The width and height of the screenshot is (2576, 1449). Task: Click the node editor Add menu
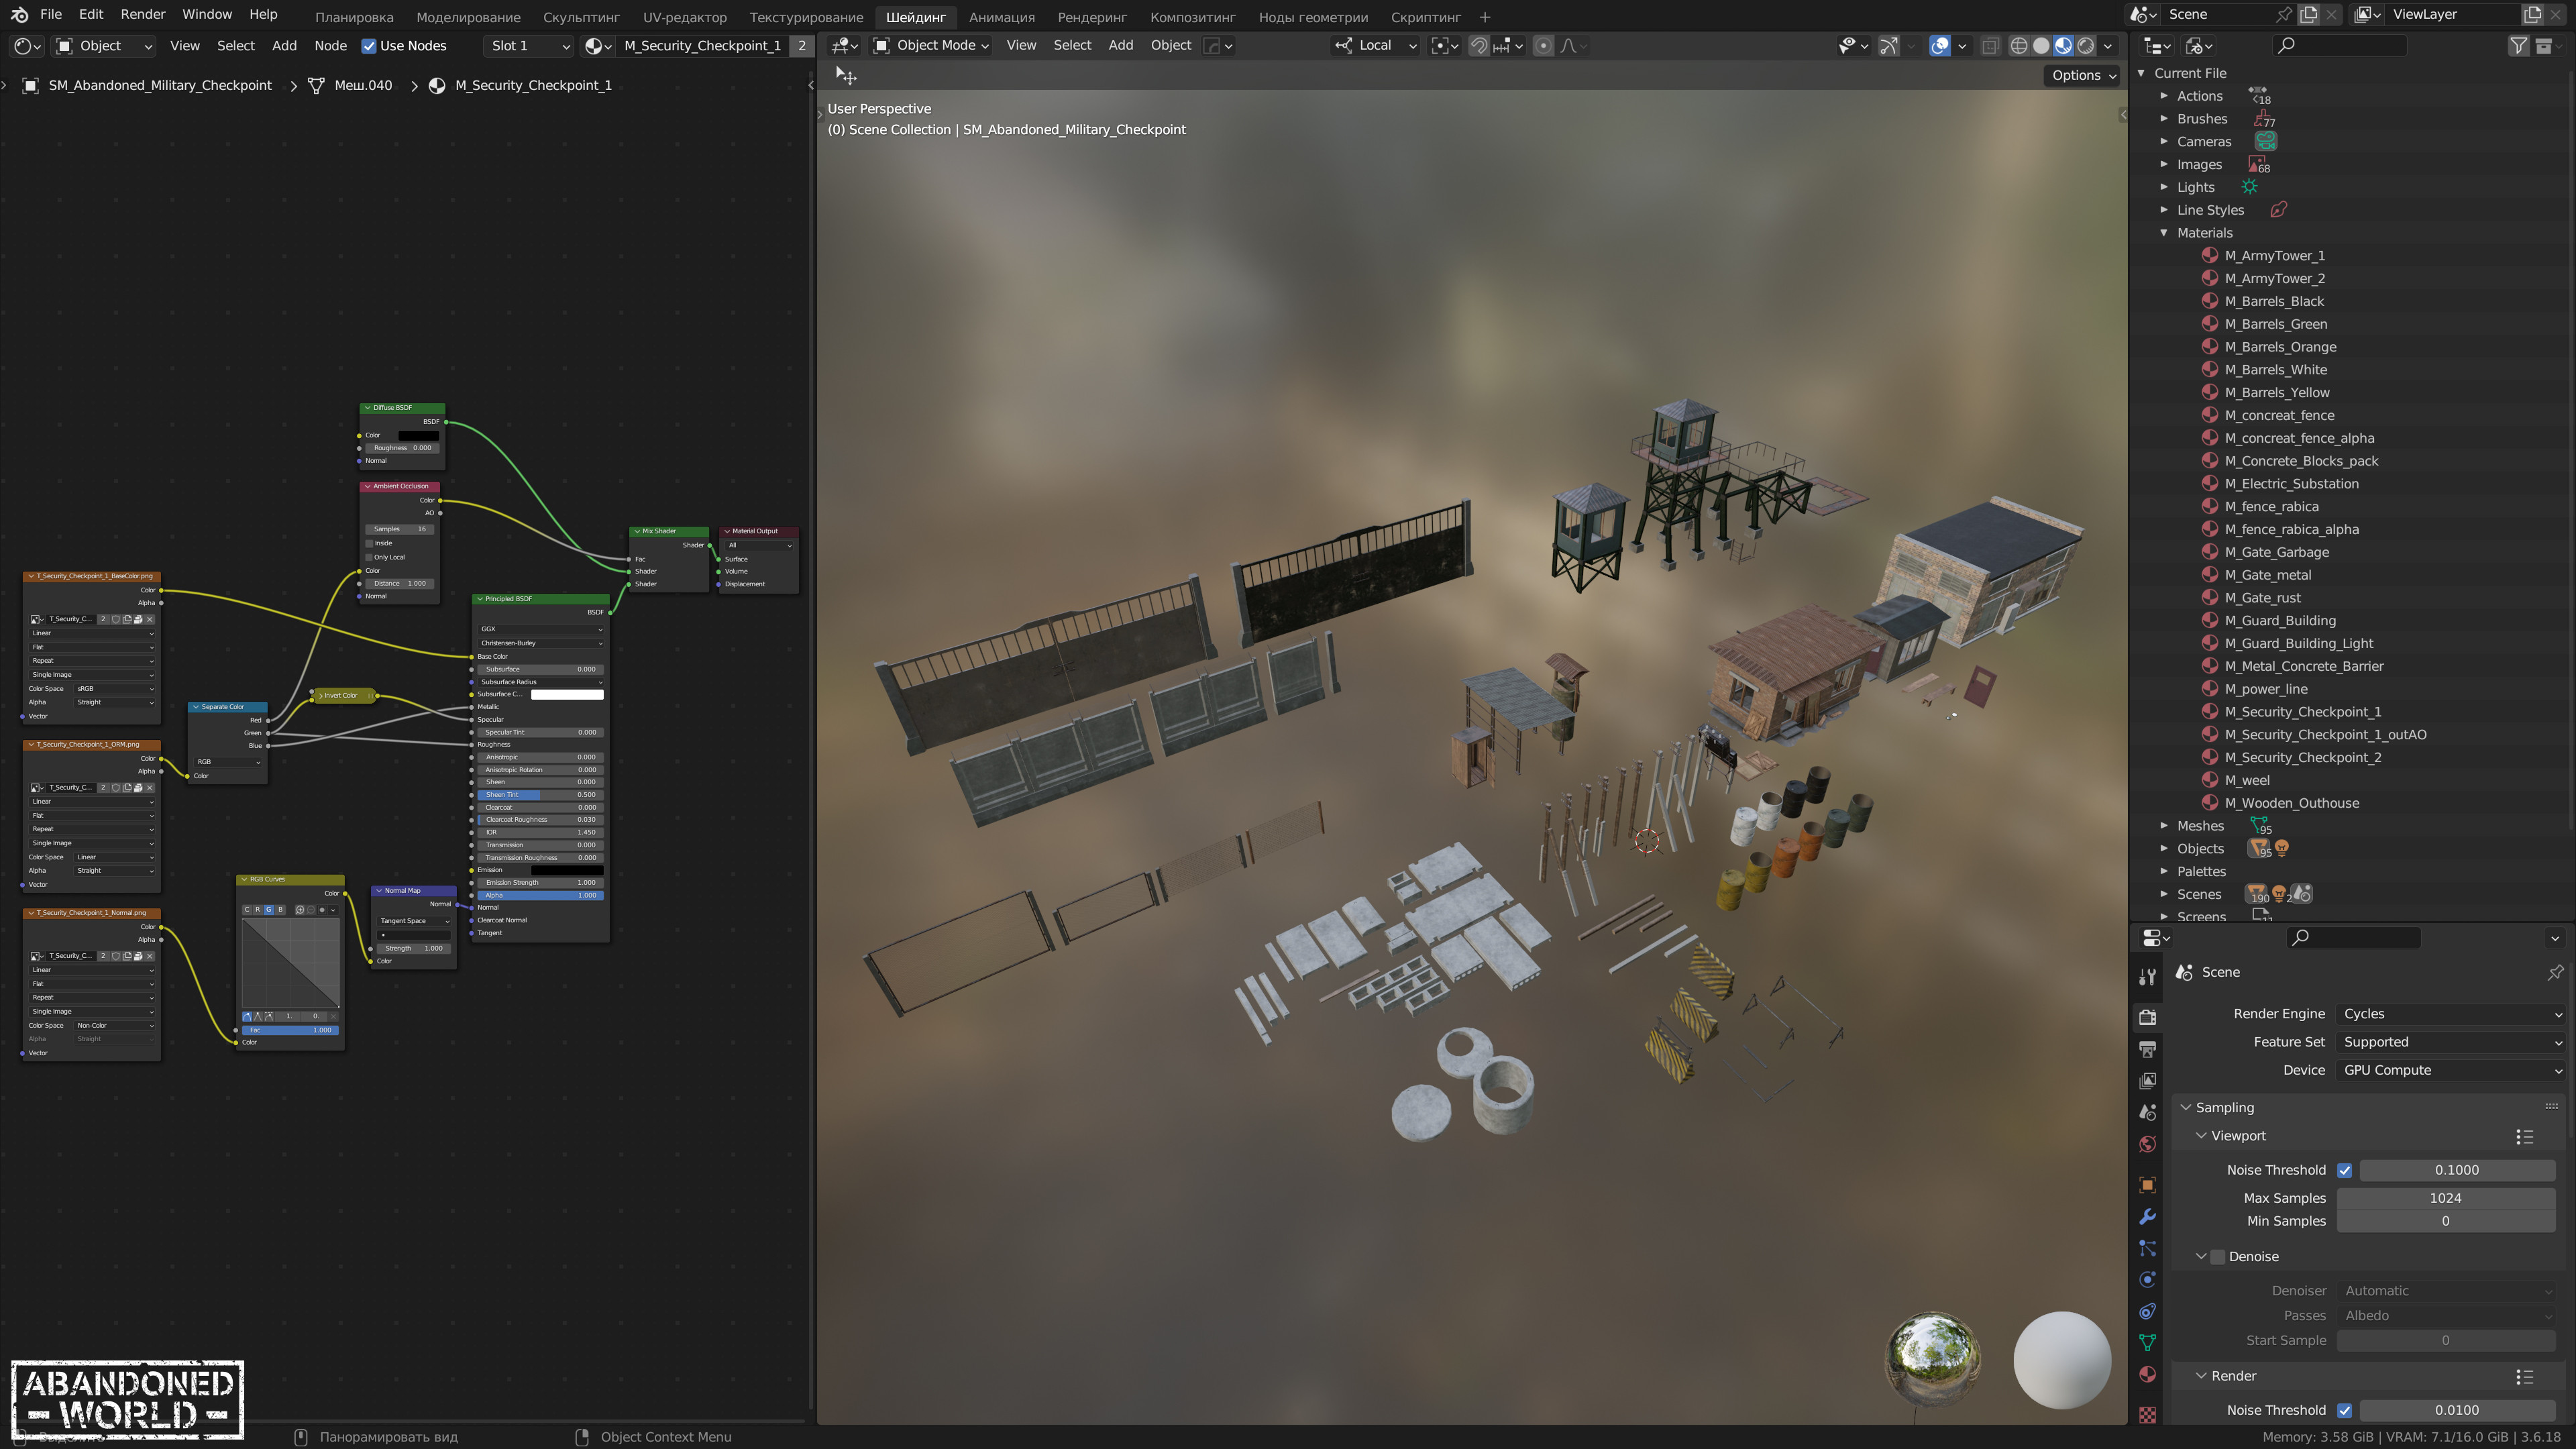pos(284,46)
